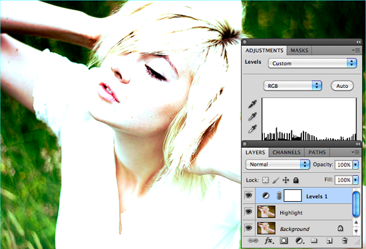
Task: Click the Fill value field
Action: point(343,180)
